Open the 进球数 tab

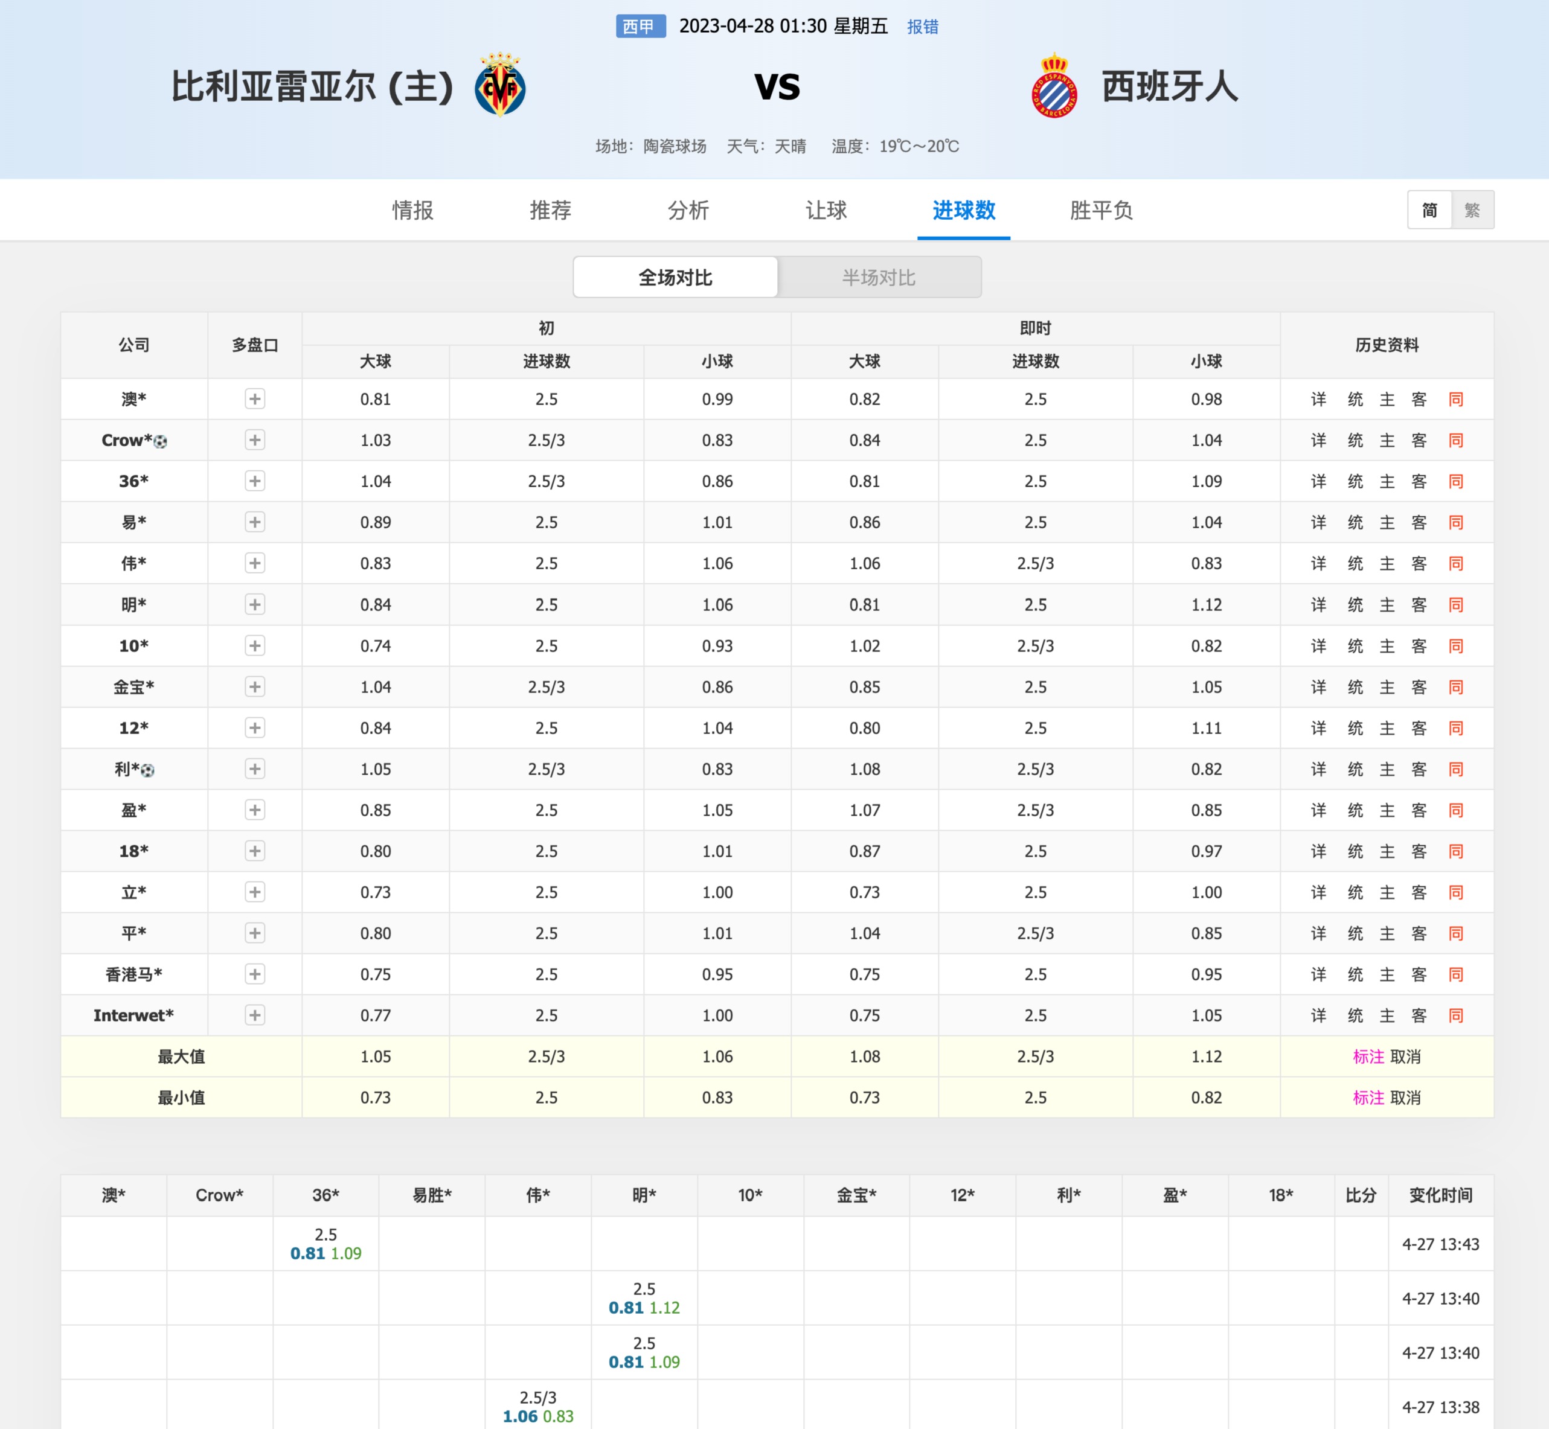[964, 210]
